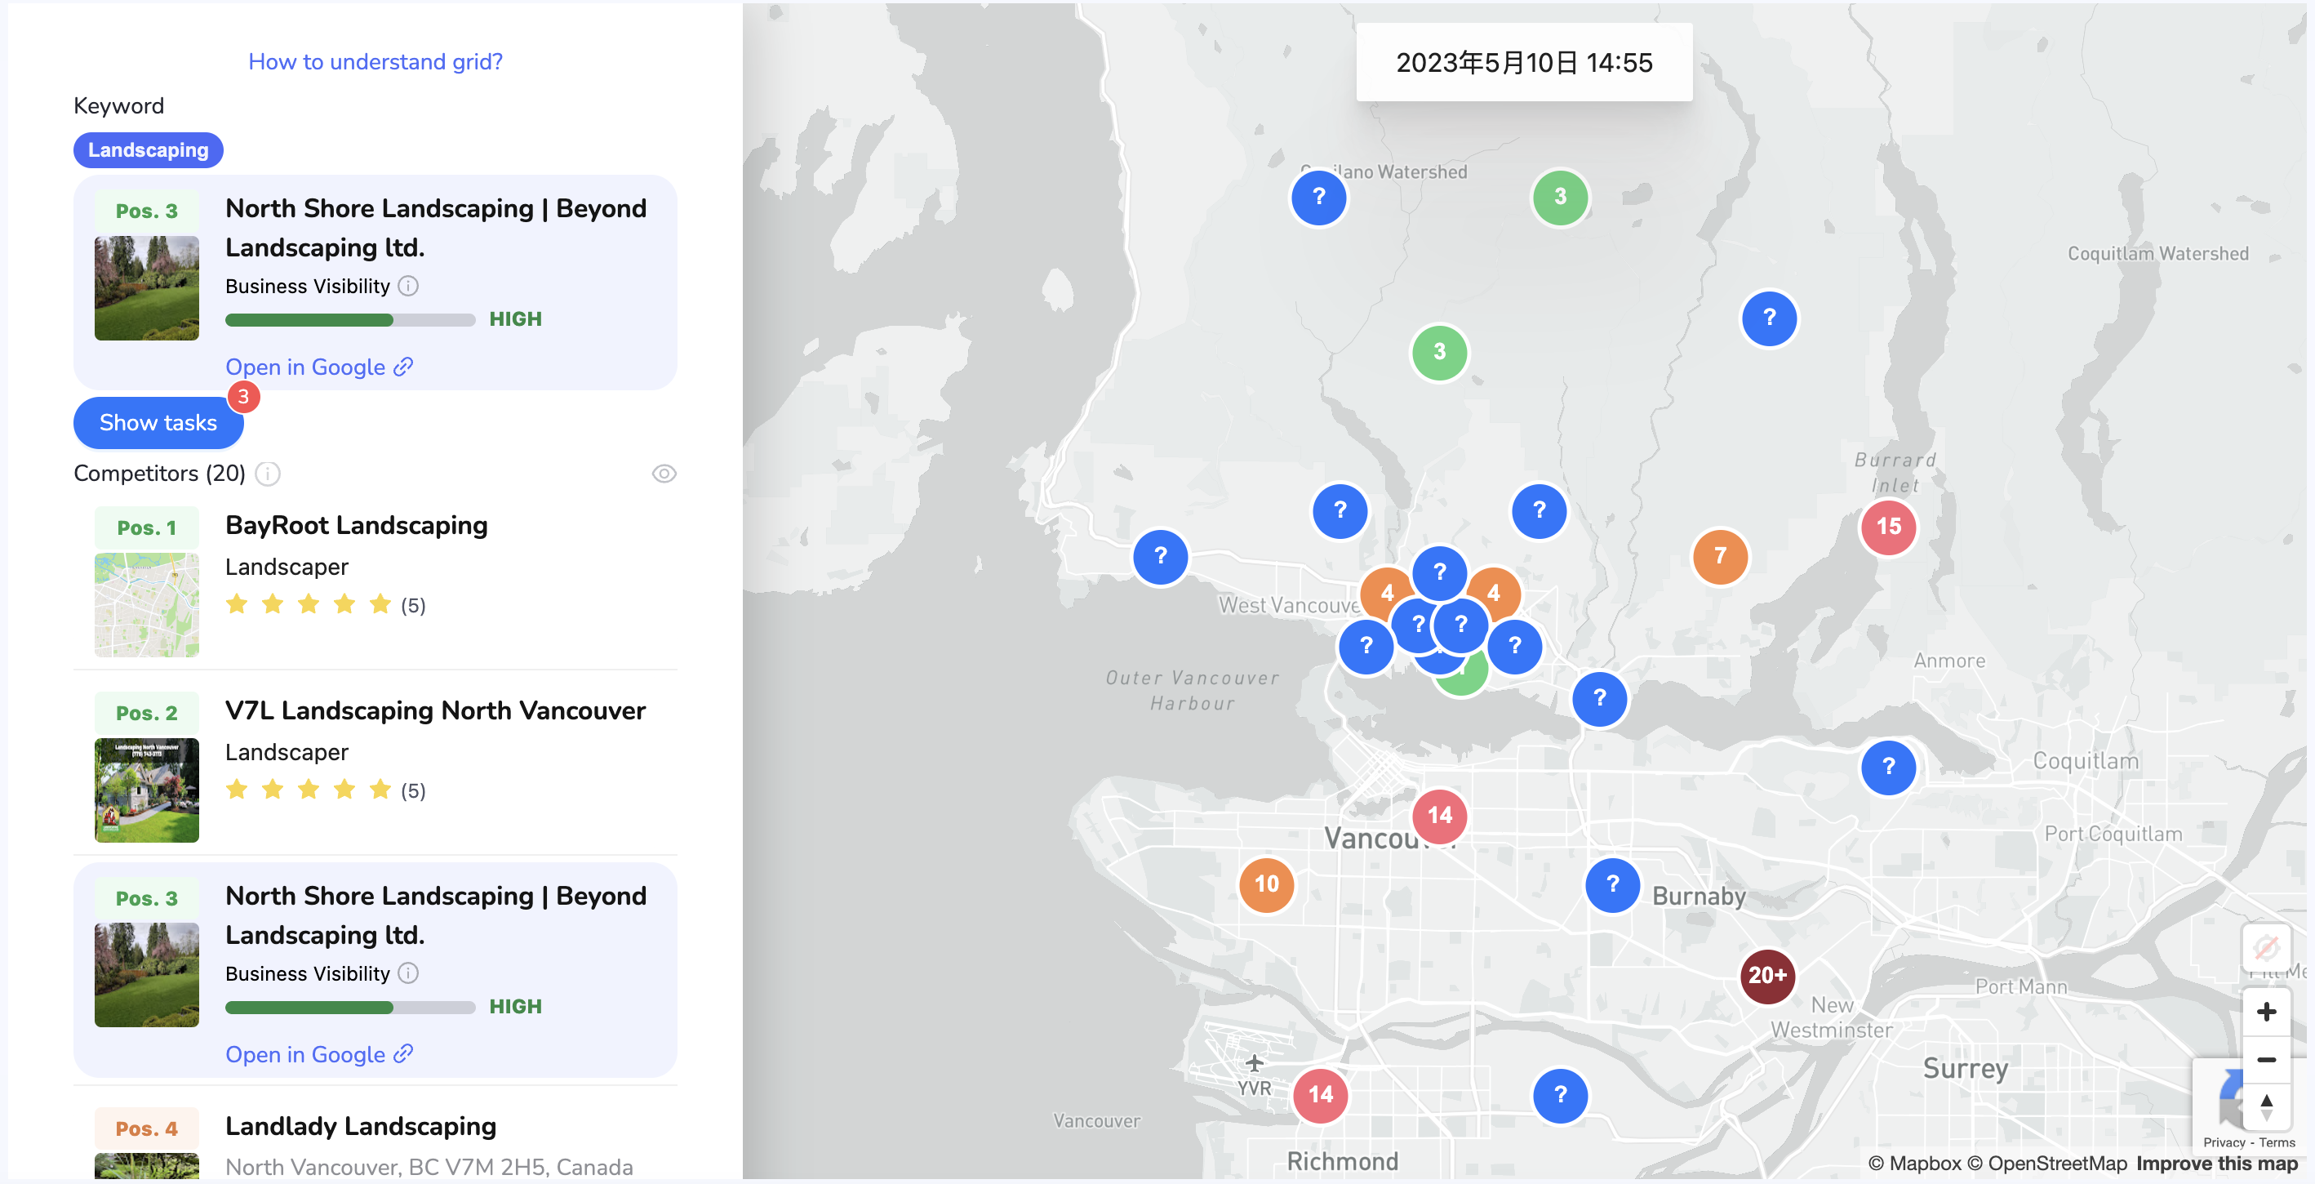Zoom in on the map

(x=2265, y=1013)
